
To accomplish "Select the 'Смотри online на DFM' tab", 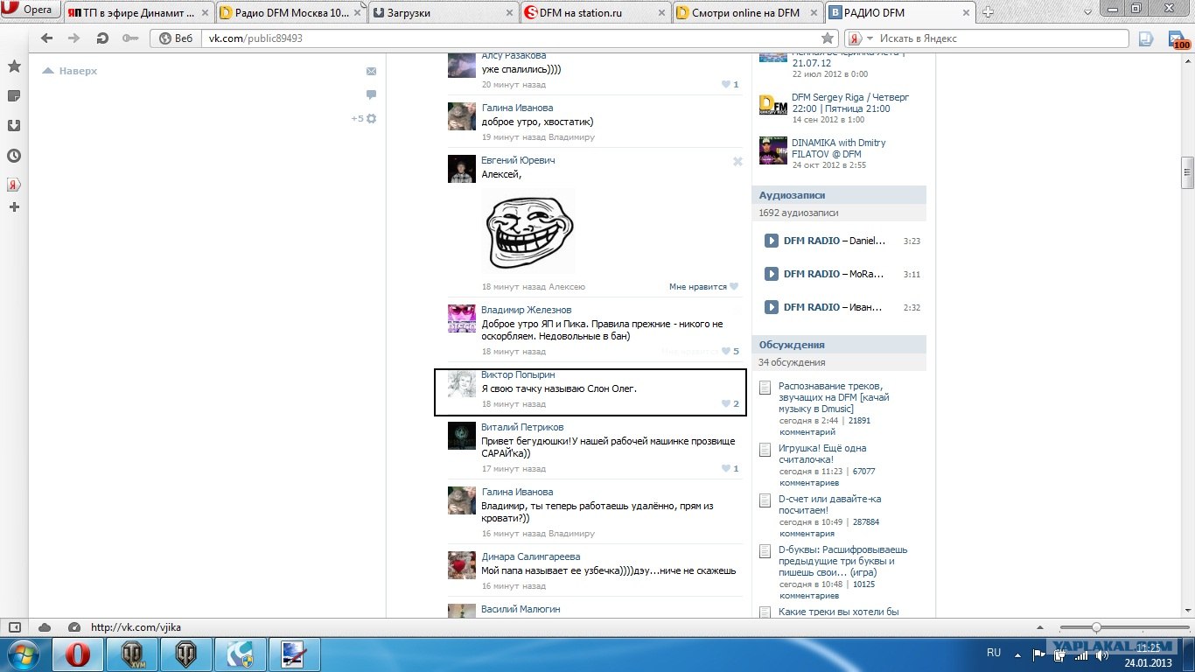I will (746, 12).
